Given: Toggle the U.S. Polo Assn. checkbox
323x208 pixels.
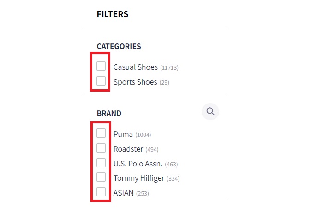Looking at the screenshot, I should pyautogui.click(x=101, y=163).
